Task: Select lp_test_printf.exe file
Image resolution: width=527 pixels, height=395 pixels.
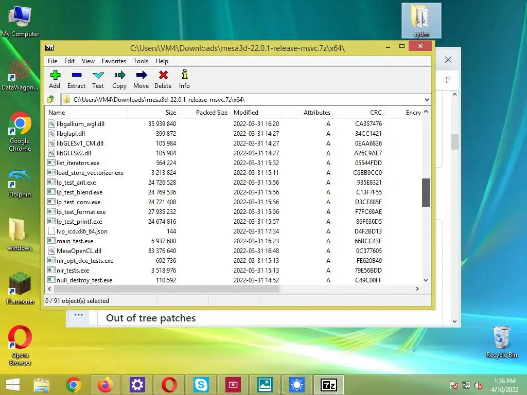Action: 79,221
